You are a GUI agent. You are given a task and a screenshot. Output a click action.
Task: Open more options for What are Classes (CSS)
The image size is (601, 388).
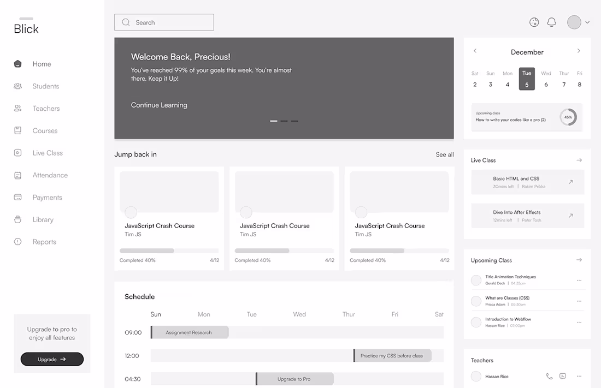579,301
